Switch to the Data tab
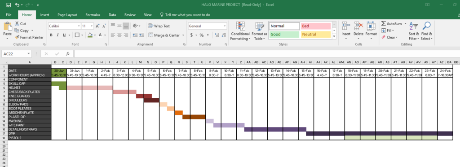460x167 pixels. click(x=112, y=15)
